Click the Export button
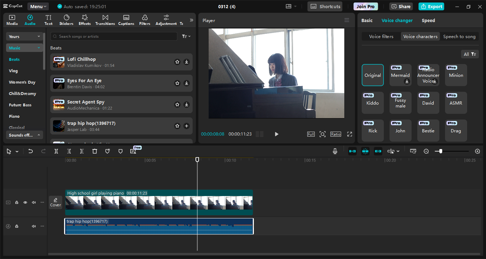The height and width of the screenshot is (259, 486). point(431,6)
